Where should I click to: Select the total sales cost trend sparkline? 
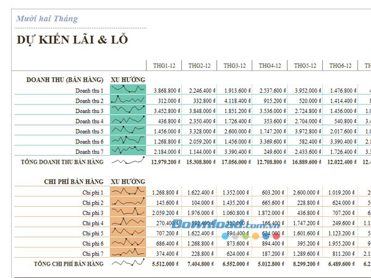tap(127, 264)
